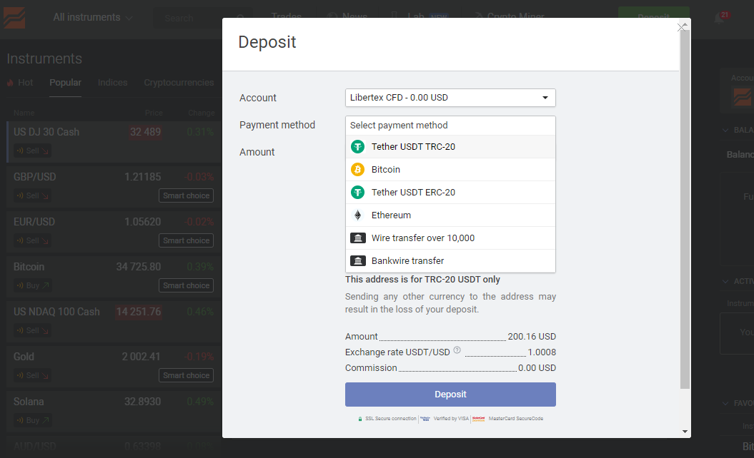
Task: Switch to the Popular tab
Action: point(66,83)
